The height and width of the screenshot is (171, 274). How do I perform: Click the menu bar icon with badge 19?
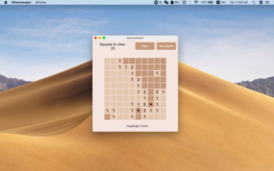coord(158,2)
